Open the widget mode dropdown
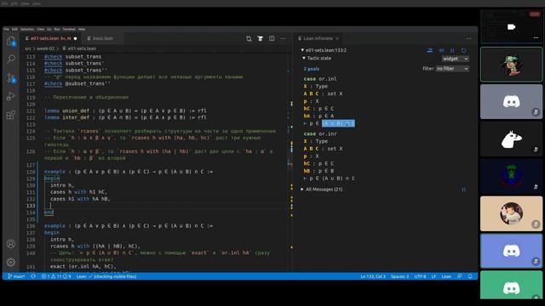Screen dimensions: 545x306 [455, 59]
